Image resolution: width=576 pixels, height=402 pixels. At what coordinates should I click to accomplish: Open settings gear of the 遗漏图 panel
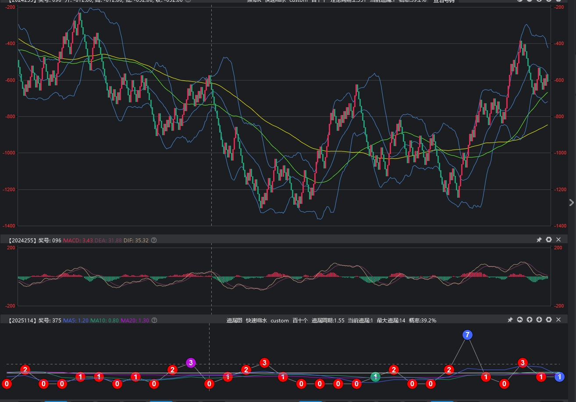click(x=549, y=320)
